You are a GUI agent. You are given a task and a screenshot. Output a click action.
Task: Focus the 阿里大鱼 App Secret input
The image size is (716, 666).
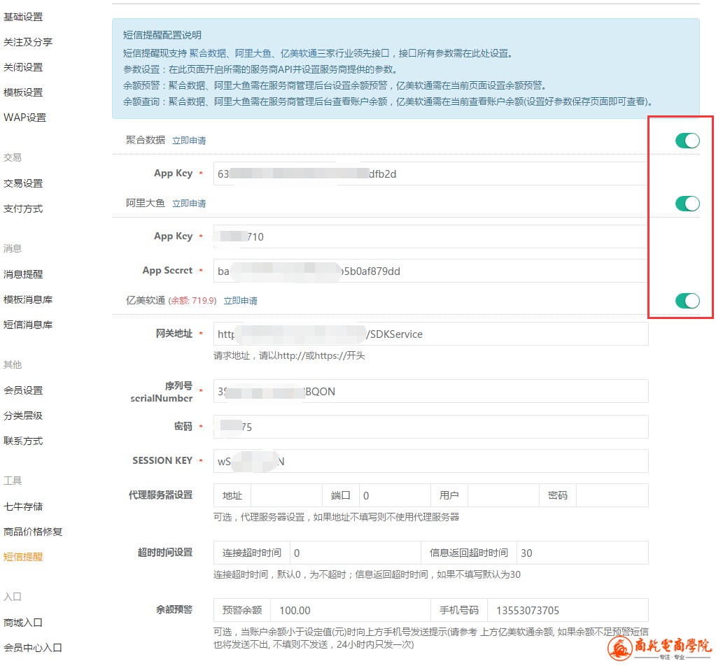430,271
